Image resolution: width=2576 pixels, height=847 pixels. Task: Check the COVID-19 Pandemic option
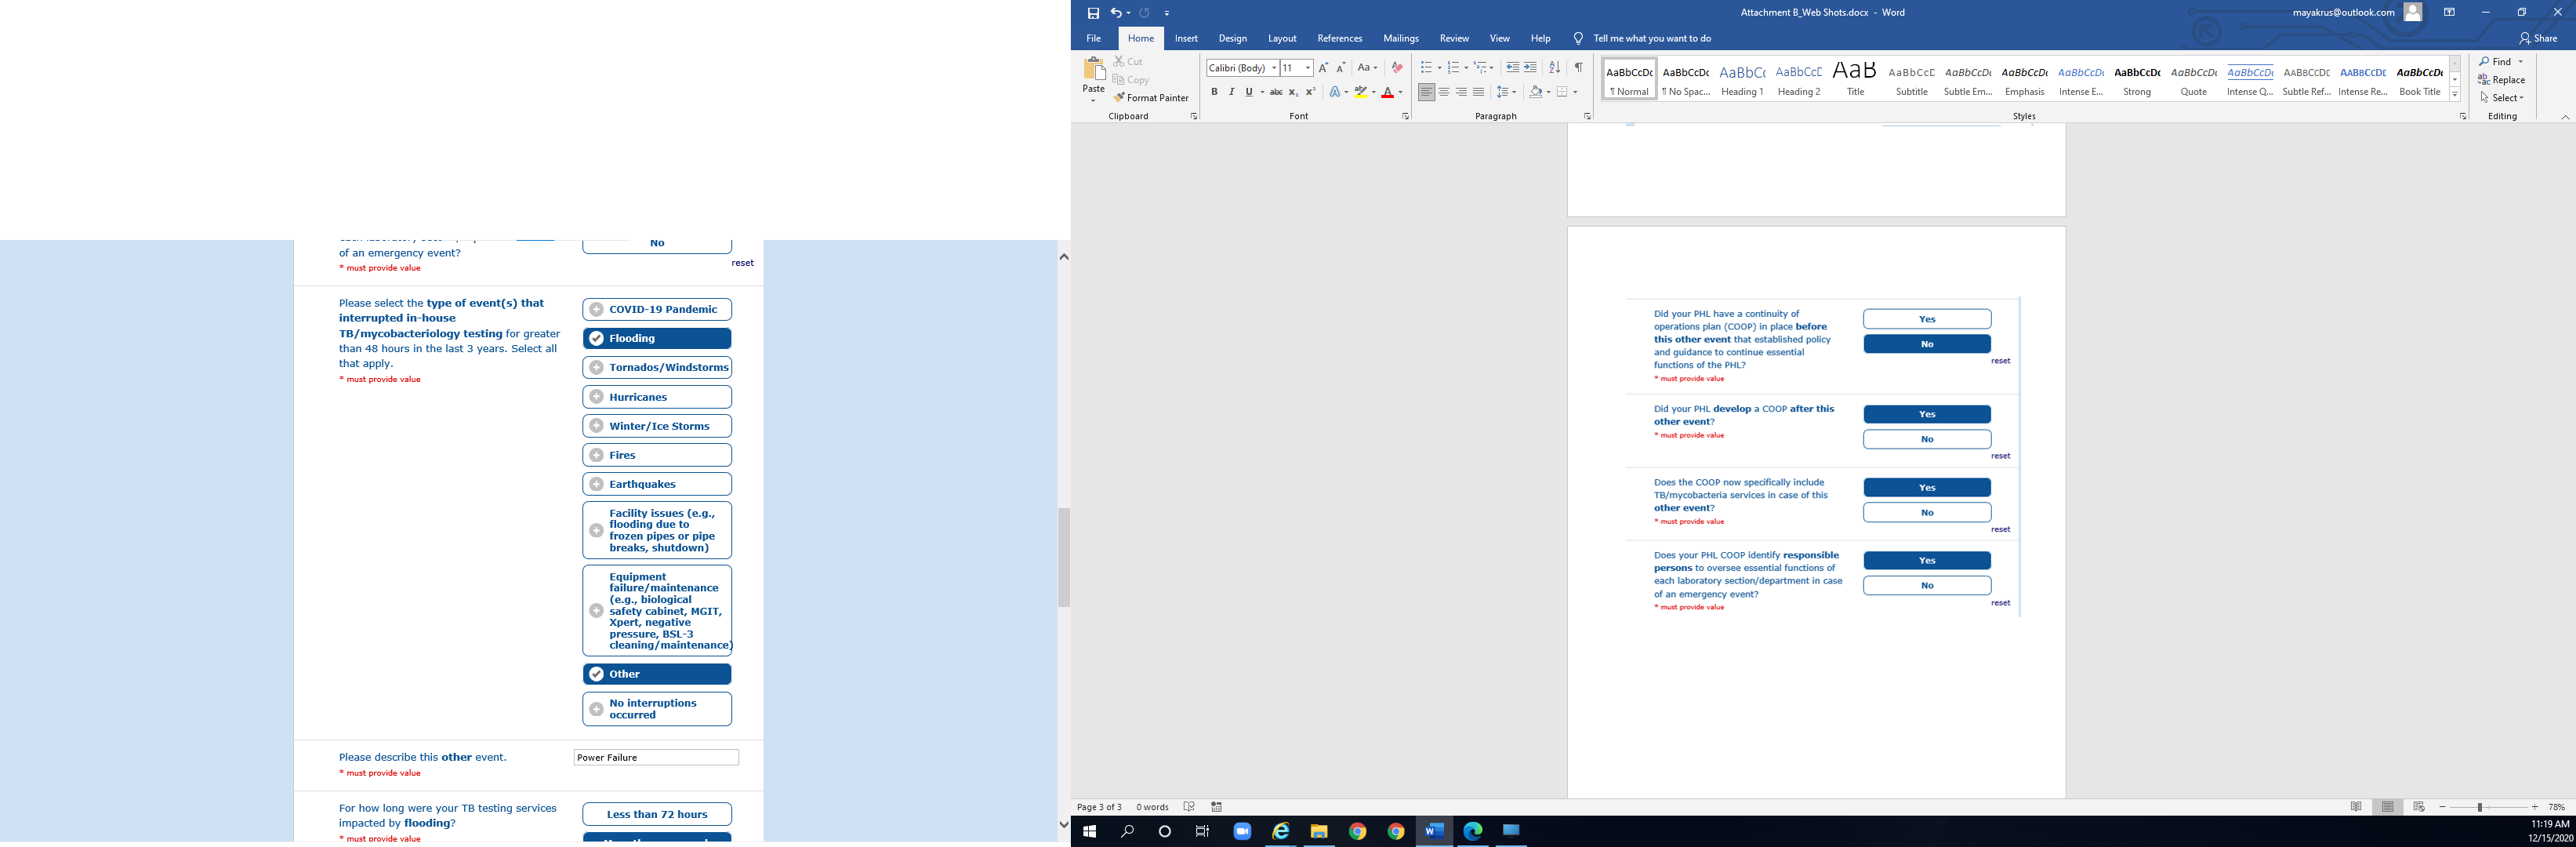657,310
